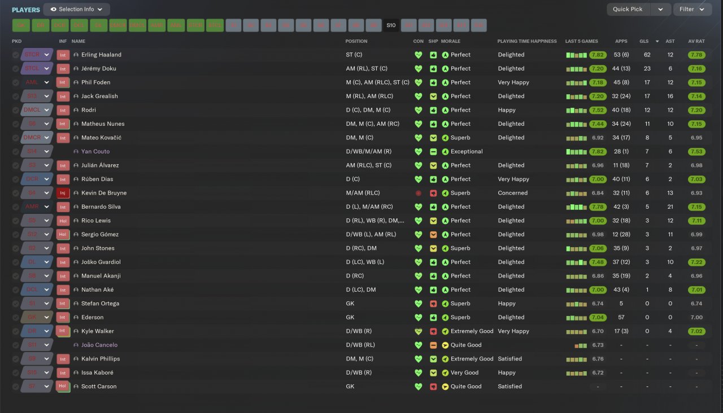Click Rúben Dias's green morale icon
This screenshot has width=723, height=413.
point(445,179)
